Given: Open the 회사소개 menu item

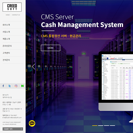Looking at the screenshot, I should point(6,25).
